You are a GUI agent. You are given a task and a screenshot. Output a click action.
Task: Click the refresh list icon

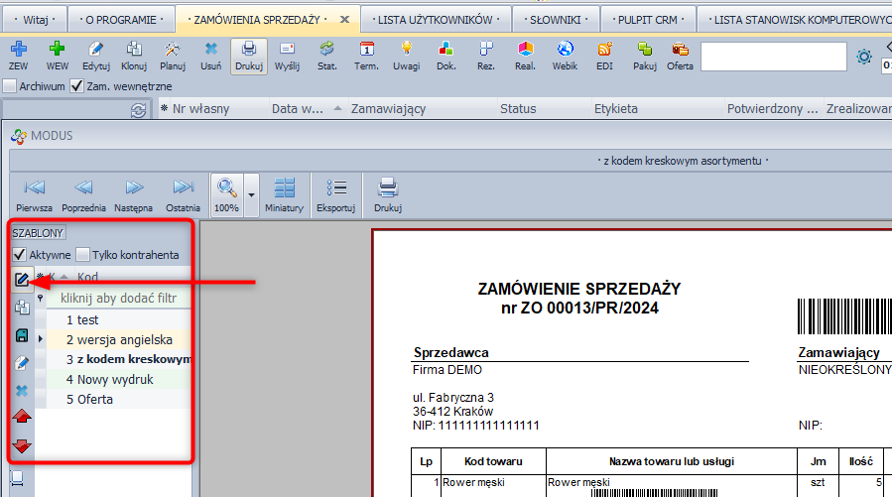click(x=138, y=110)
